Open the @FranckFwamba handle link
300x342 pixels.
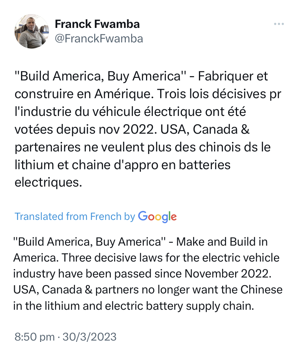[99, 38]
